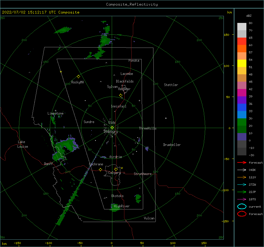Click the green 22JP arrow icon
The height and width of the screenshot is (247, 264).
(x=242, y=192)
